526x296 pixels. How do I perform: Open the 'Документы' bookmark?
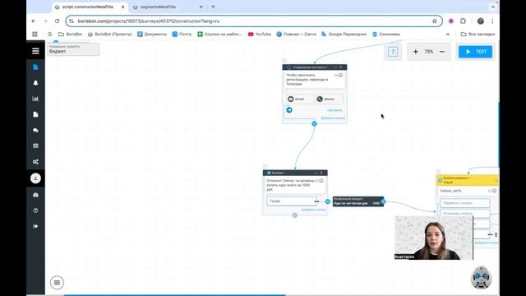pyautogui.click(x=152, y=35)
